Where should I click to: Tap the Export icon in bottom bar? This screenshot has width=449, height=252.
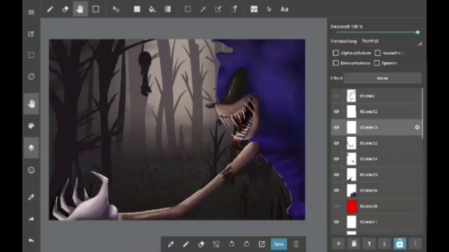(262, 244)
